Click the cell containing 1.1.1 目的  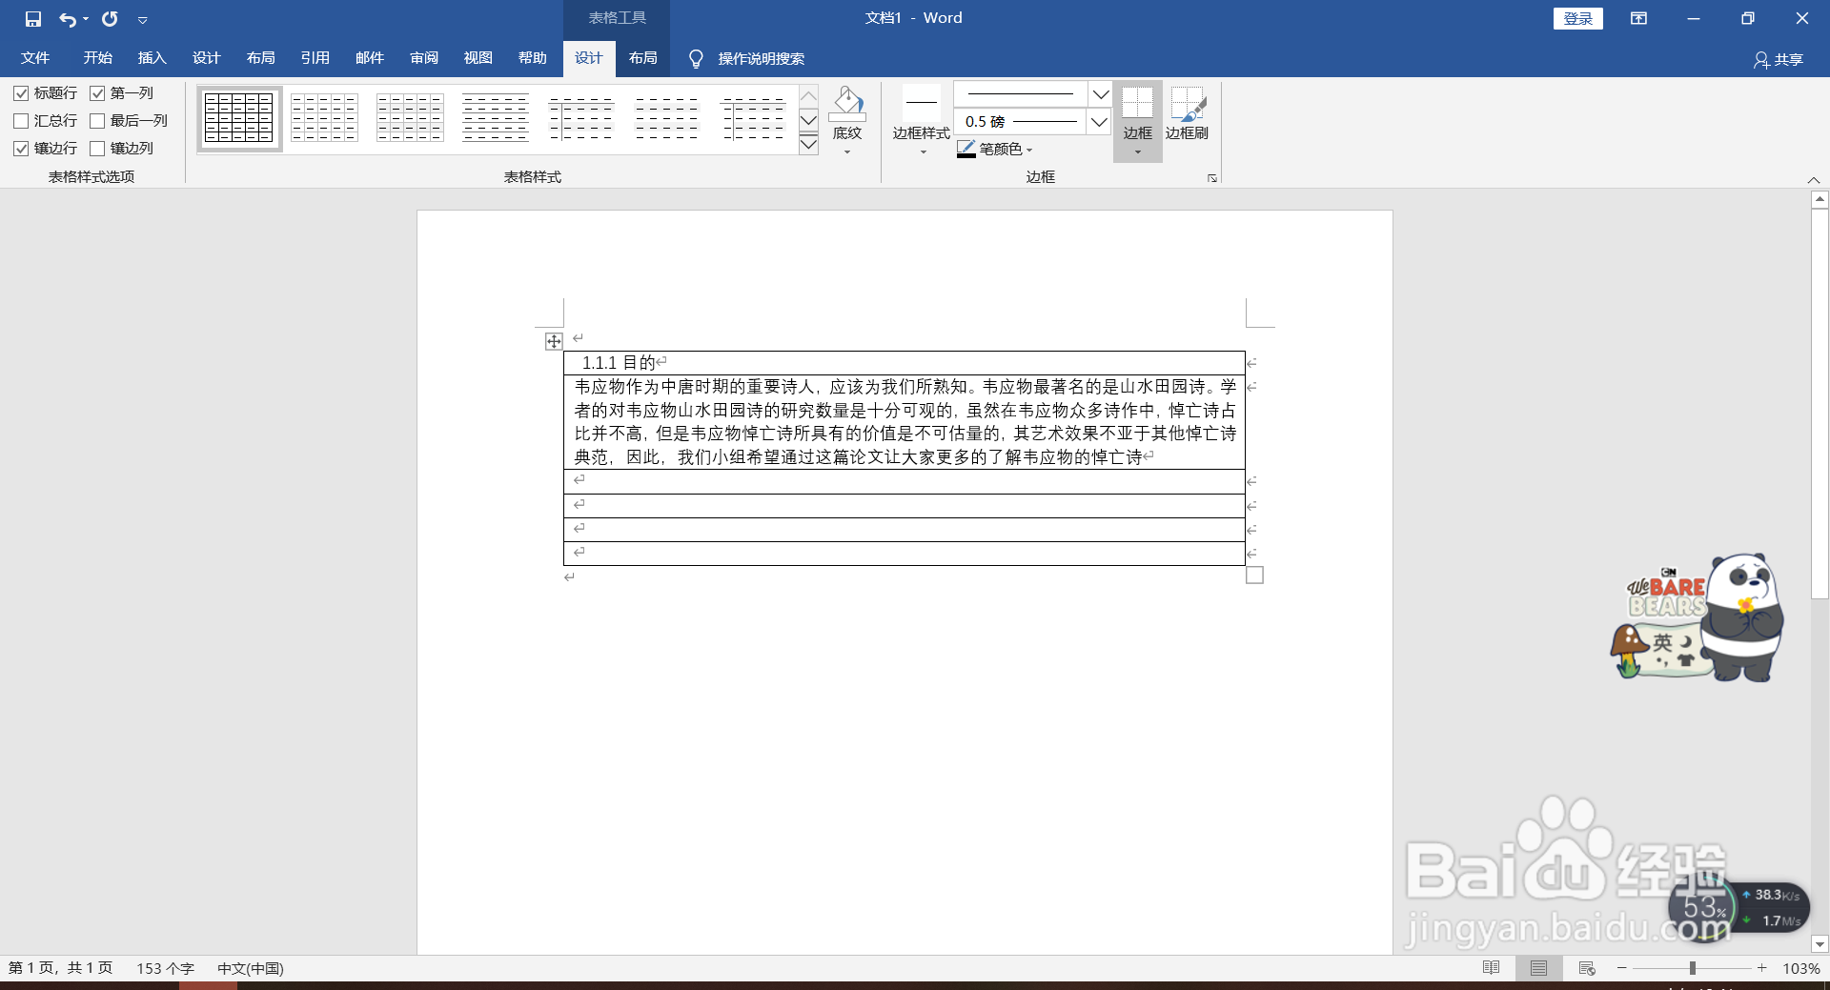click(x=905, y=363)
